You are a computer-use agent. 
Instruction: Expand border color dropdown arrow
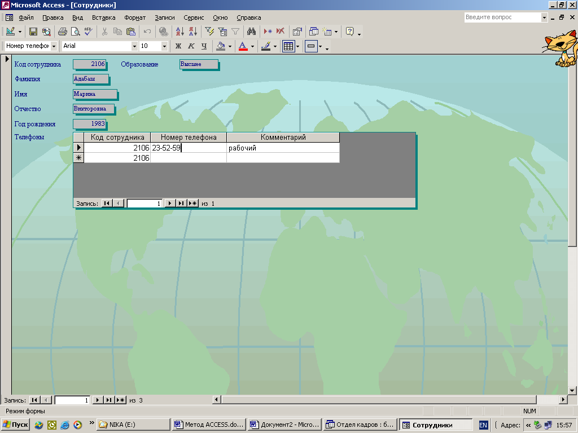pos(275,46)
